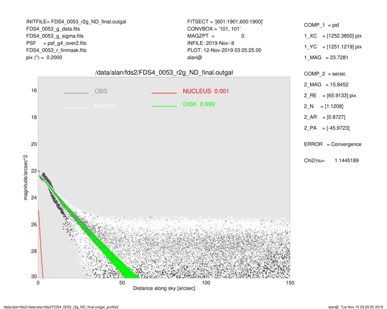387x309 pixels.
Task: Click the x-axis tick label 50
Action: pos(122,283)
